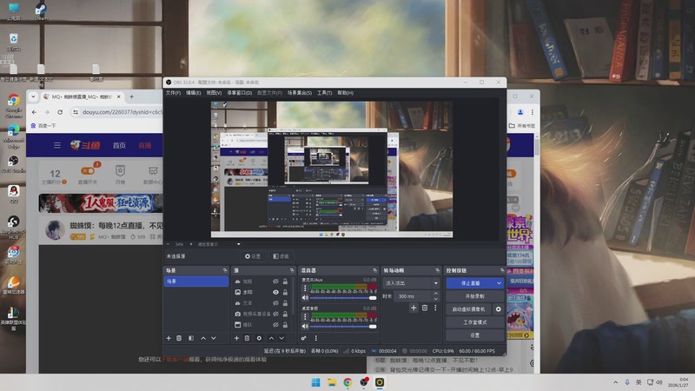
Task: Adjust the desktop audio volume slider
Action: coord(343,327)
